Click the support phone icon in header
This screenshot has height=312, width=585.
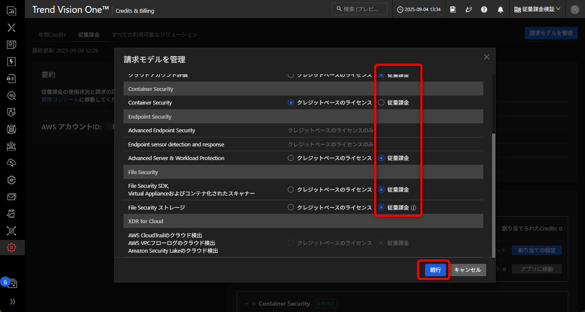coord(469,9)
